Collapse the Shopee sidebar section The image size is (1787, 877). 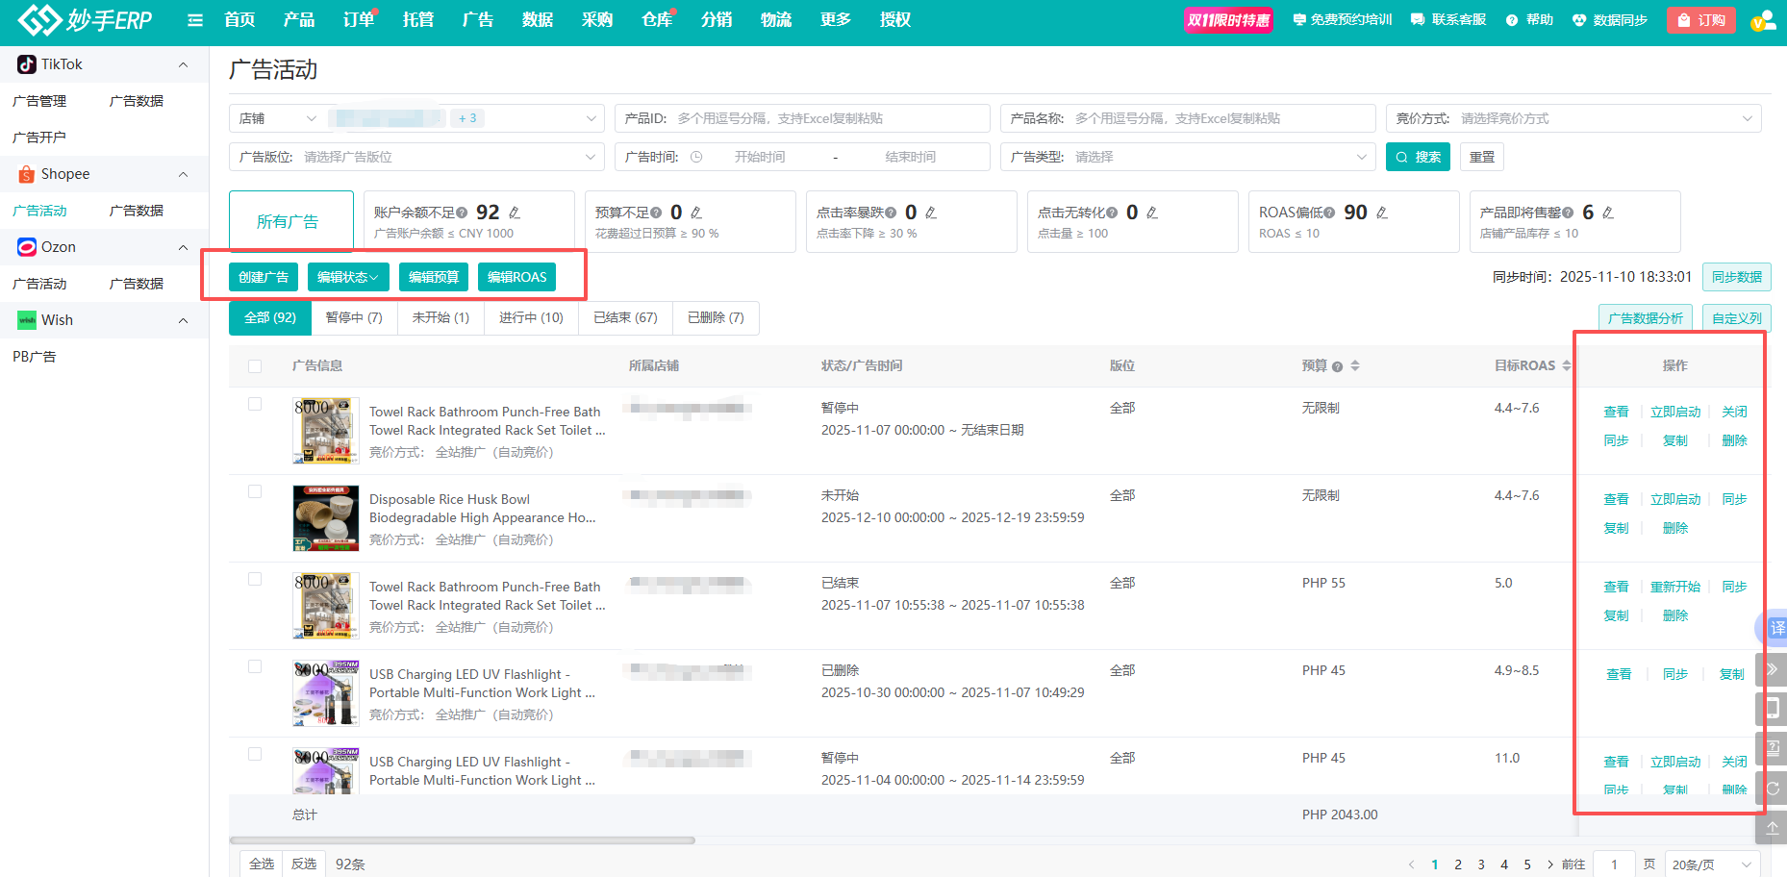coord(183,174)
